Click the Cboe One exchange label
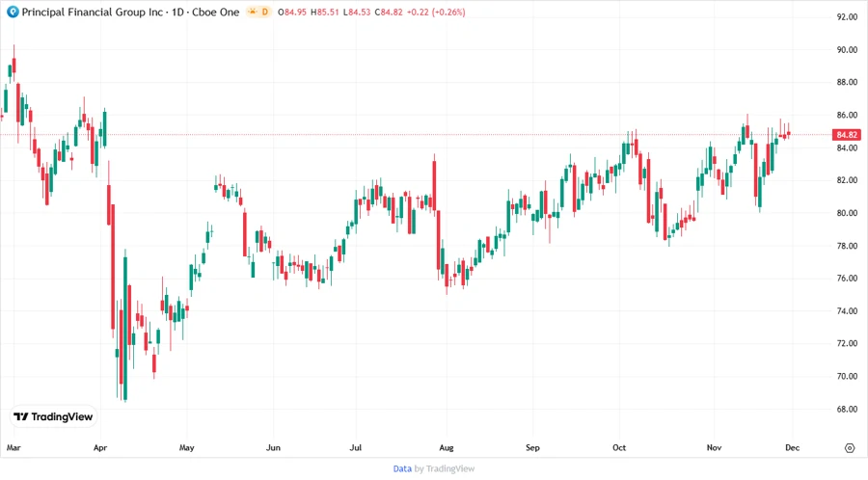 tap(215, 12)
